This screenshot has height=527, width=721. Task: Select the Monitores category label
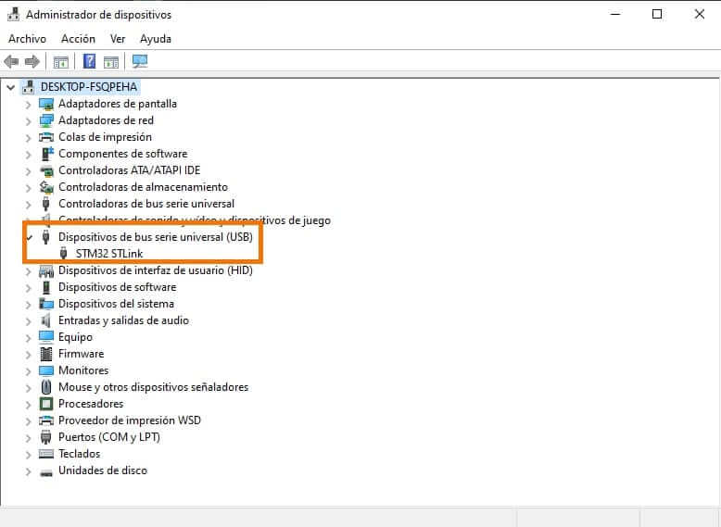pos(82,370)
